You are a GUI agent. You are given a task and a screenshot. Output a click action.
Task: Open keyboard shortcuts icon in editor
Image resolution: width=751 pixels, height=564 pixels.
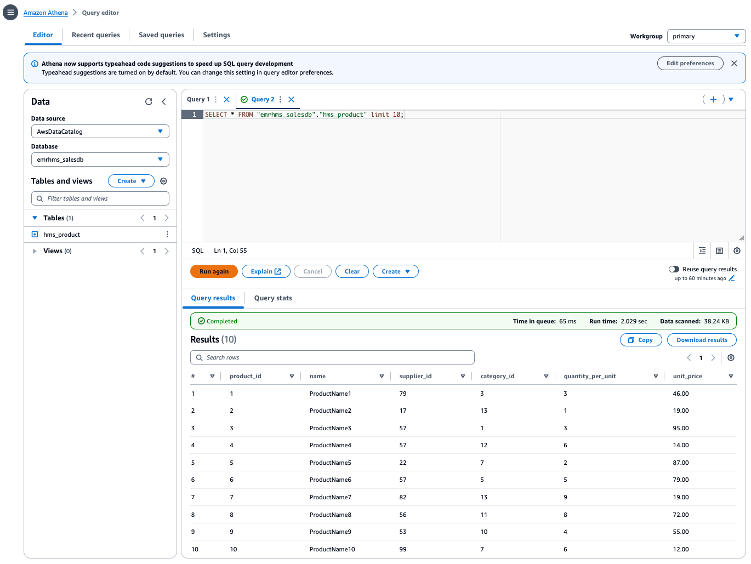click(719, 250)
